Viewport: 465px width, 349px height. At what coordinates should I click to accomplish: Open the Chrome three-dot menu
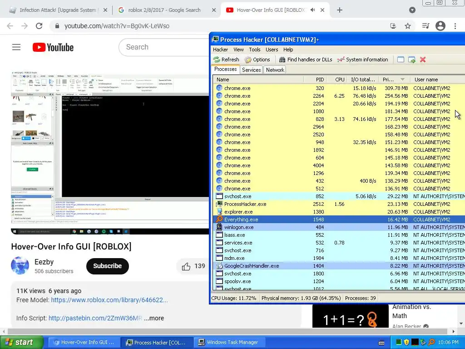[x=455, y=26]
